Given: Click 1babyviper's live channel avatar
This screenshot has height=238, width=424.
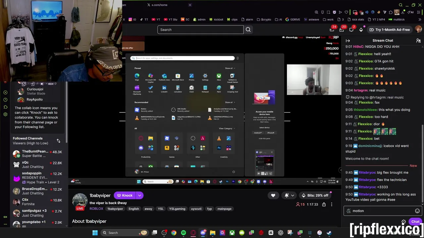Looking at the screenshot, I should tap(80, 201).
